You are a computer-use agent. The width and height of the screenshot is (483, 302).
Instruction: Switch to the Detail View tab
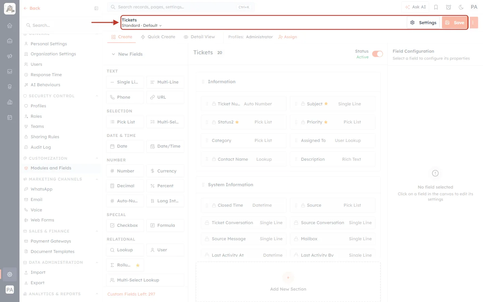(x=199, y=37)
